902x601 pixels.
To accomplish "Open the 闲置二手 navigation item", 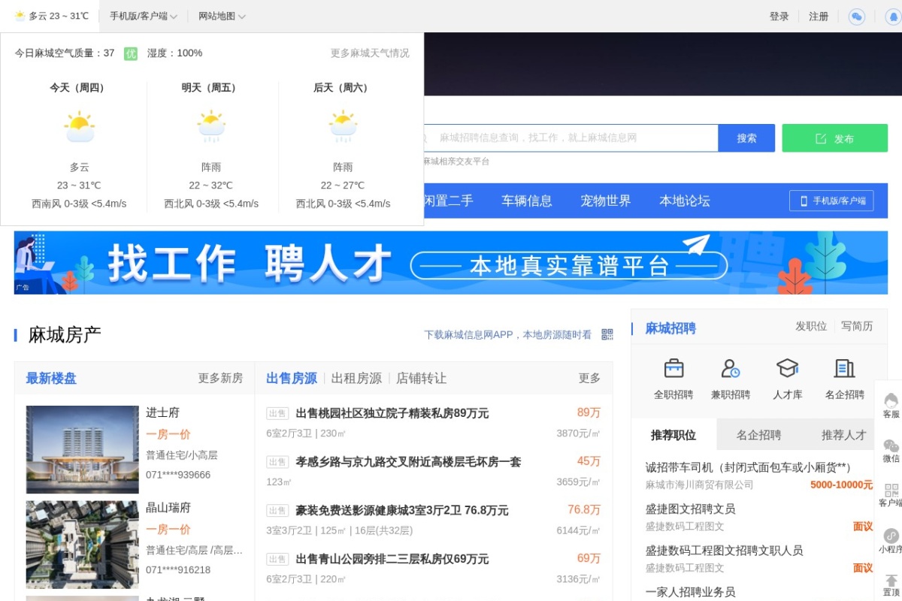I will pos(449,201).
